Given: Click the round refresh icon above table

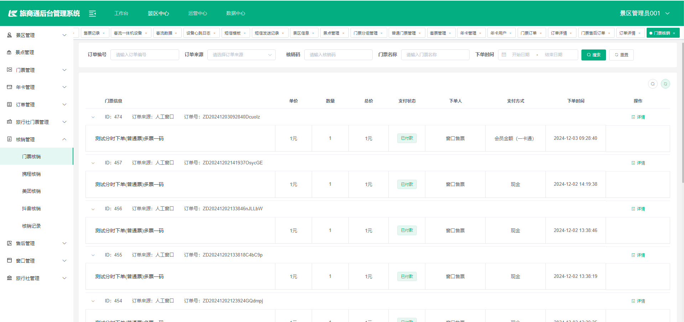Looking at the screenshot, I should (x=665, y=84).
